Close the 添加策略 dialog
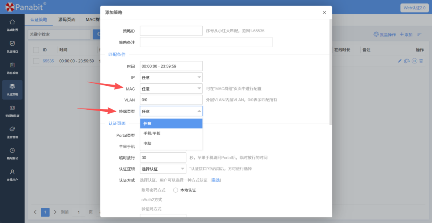The image size is (432, 223). (x=324, y=12)
